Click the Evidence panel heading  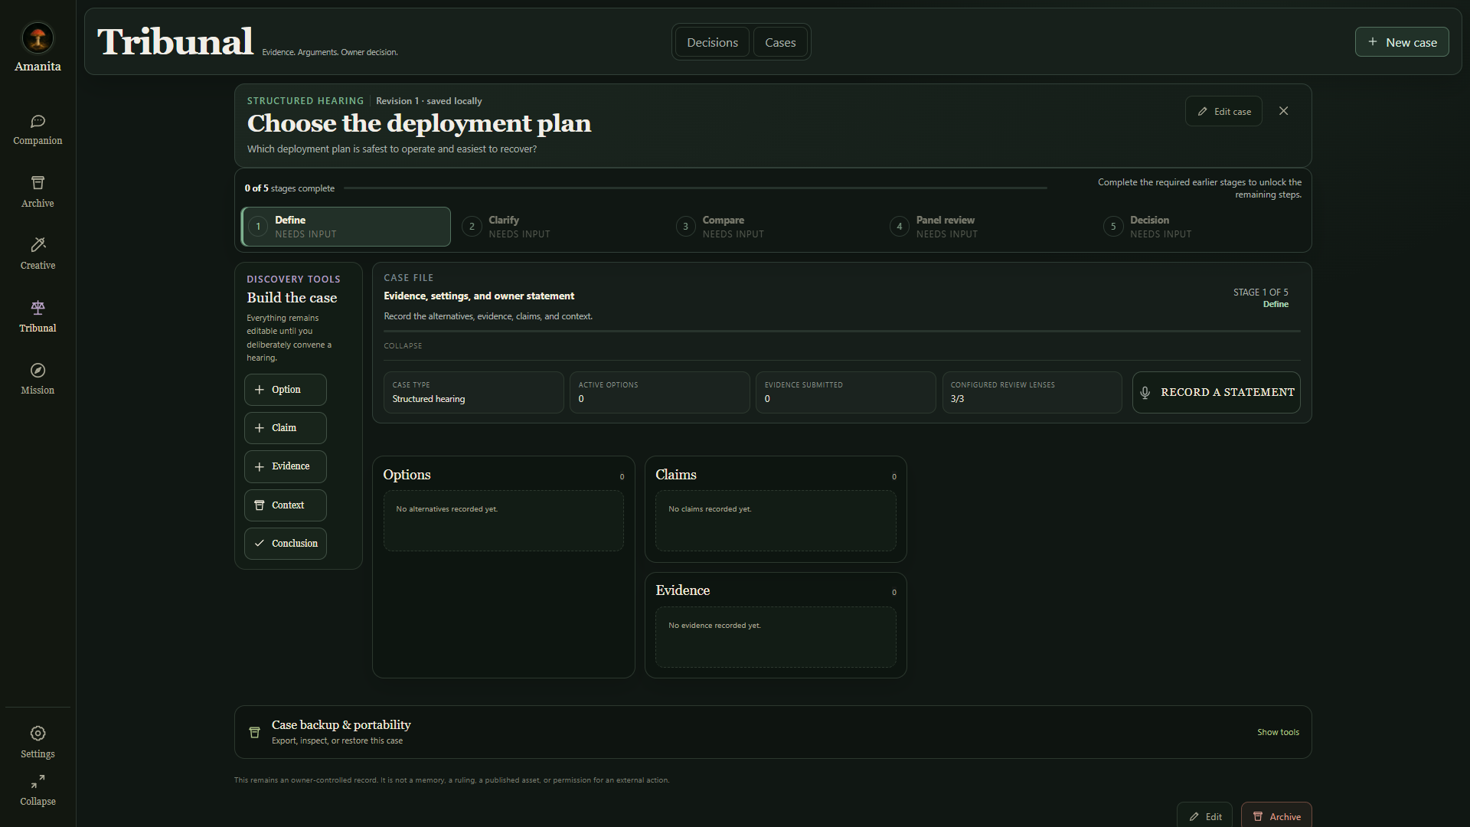[682, 590]
